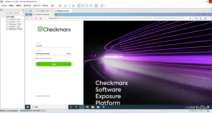Open the 编辑(E) menu

click(11, 6)
